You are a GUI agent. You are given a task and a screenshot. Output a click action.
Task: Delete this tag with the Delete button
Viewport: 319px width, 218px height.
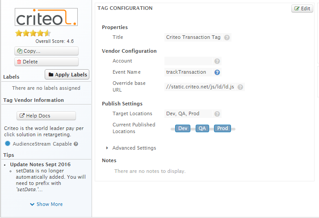(x=46, y=62)
